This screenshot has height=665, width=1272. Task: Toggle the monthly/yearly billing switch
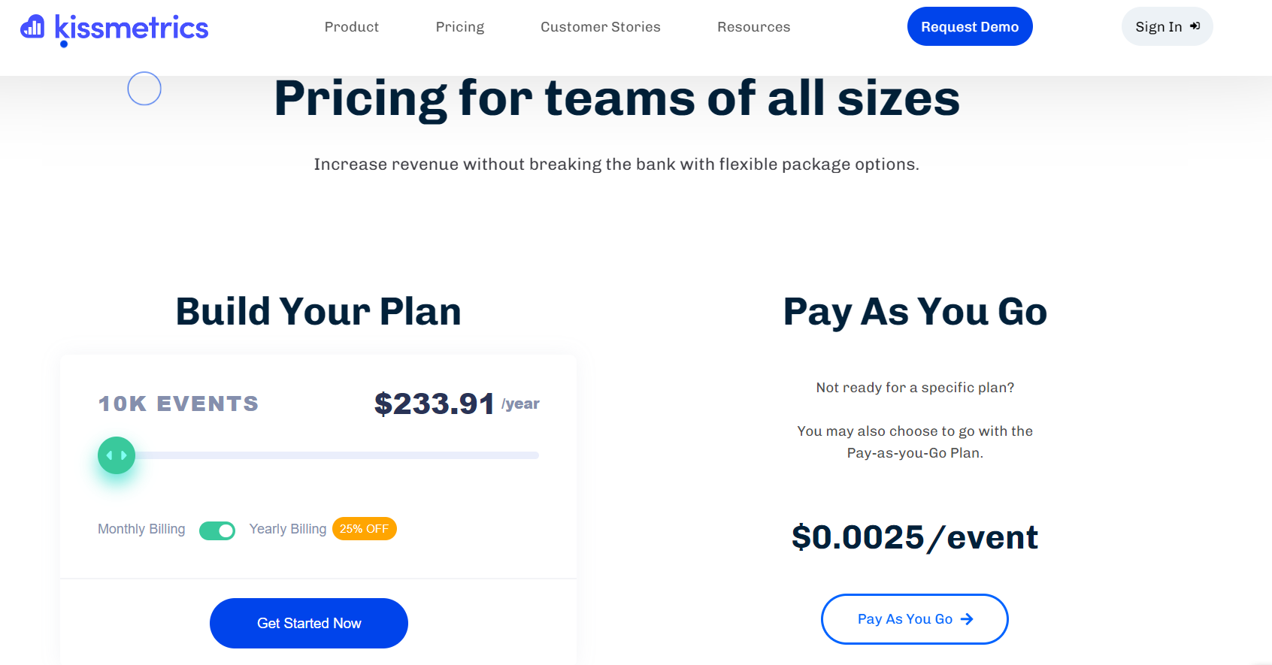click(217, 530)
